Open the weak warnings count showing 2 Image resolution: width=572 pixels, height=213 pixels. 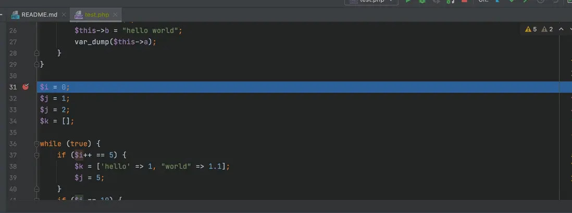[x=547, y=30]
